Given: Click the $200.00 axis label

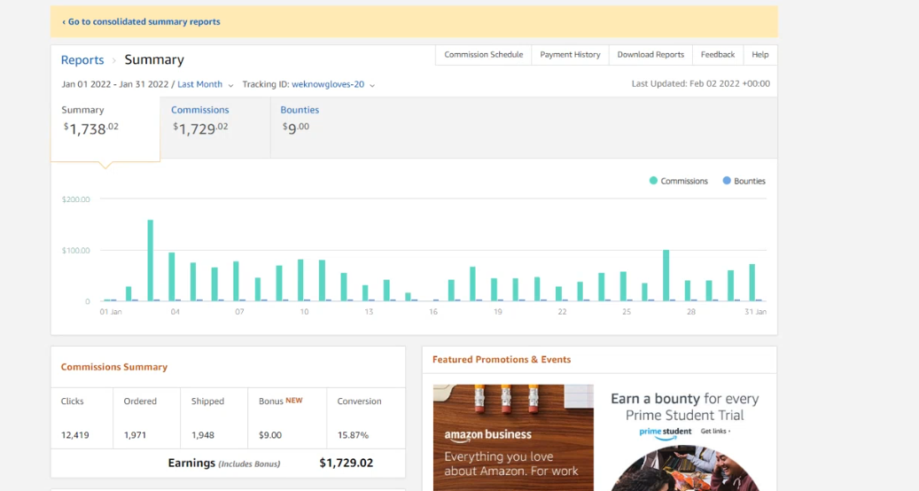Looking at the screenshot, I should [x=76, y=199].
